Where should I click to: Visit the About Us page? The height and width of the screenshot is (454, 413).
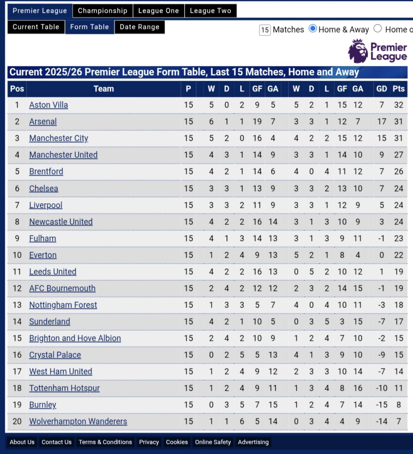coord(22,442)
